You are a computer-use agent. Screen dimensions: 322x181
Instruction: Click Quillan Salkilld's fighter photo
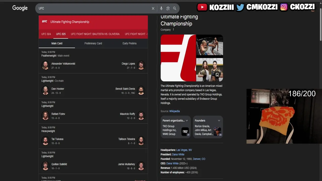pos(45,166)
